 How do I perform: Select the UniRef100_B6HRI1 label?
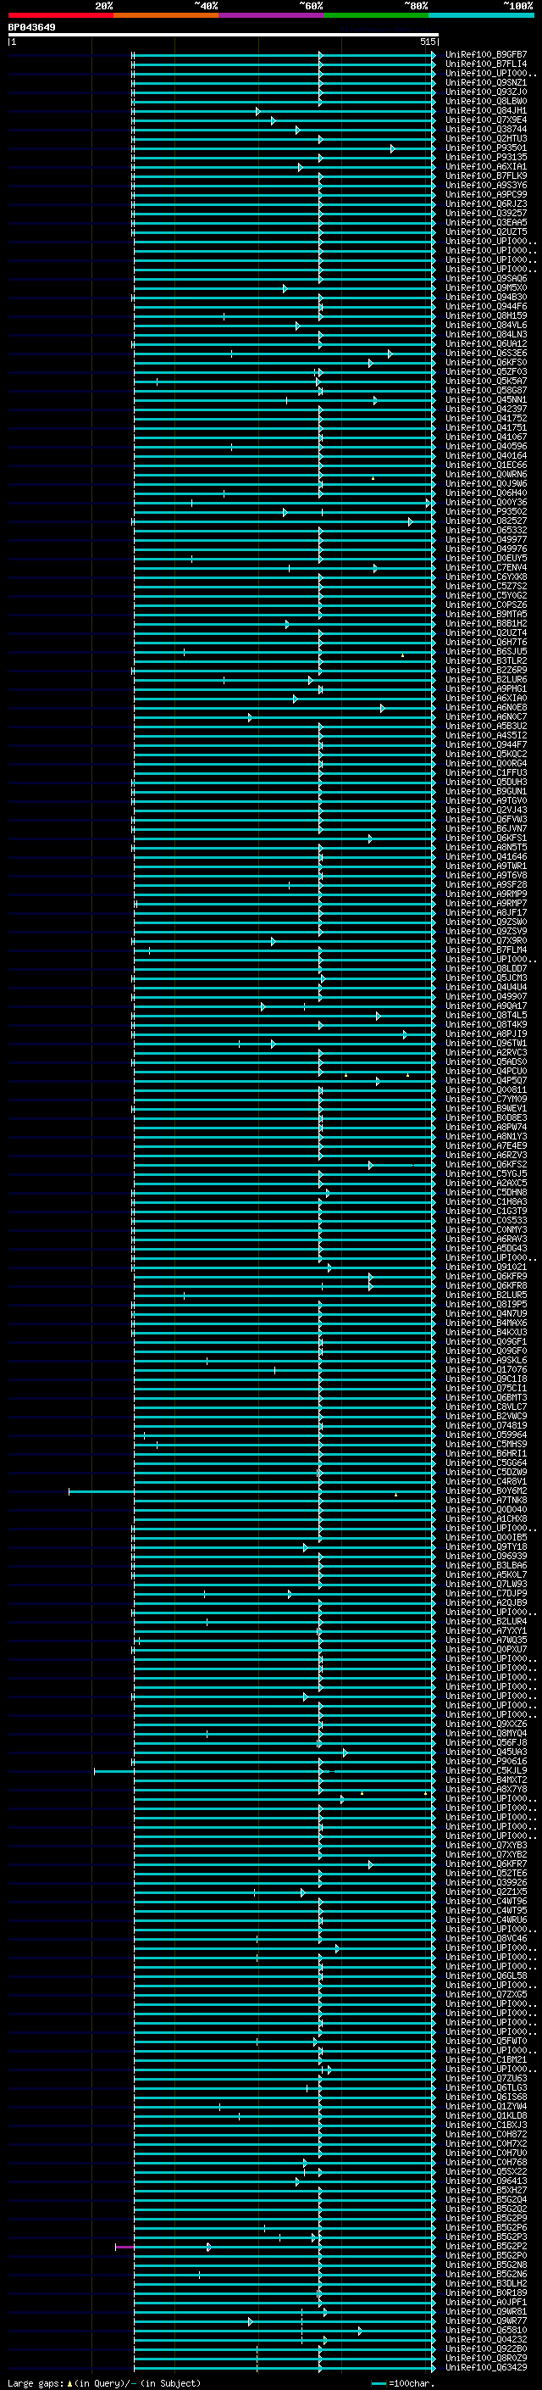pyautogui.click(x=486, y=1453)
